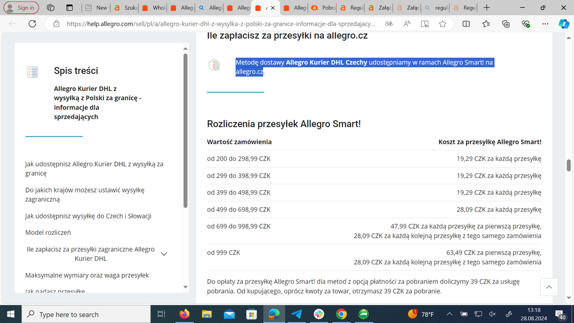
Task: Show hidden system tray icons
Action: (449, 314)
